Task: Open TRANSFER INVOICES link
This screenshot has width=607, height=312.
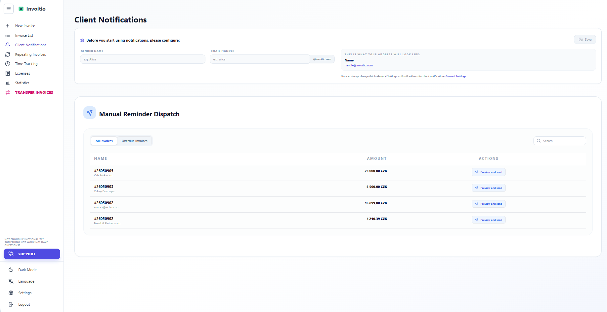Action: pyautogui.click(x=34, y=92)
